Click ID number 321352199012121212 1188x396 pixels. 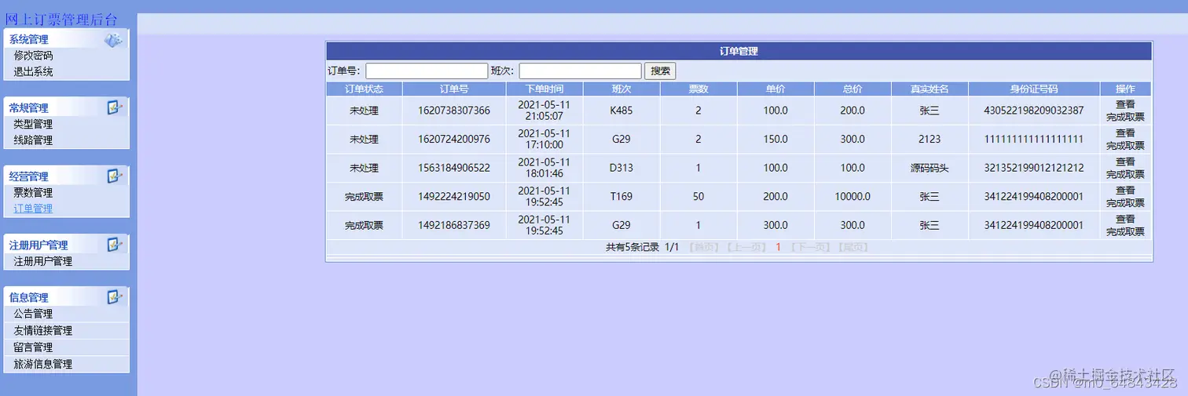pos(1033,168)
